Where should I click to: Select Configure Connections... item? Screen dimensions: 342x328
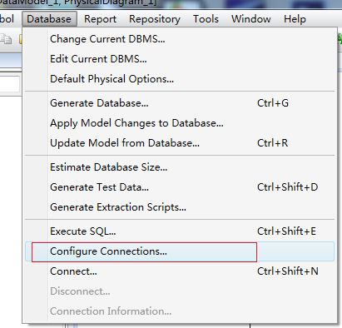(180, 251)
